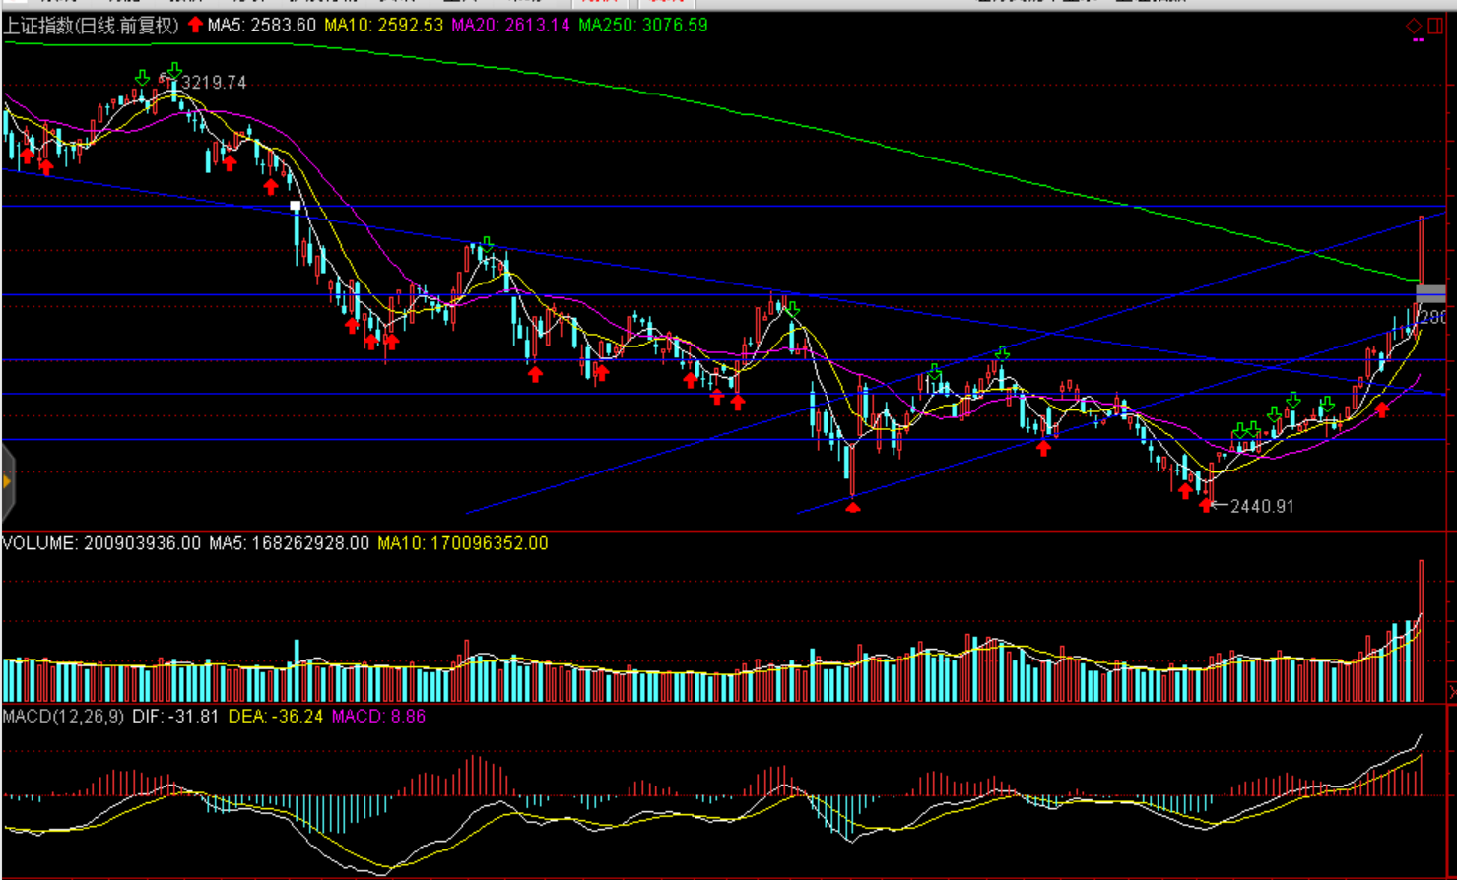Click the red triangle marker below the lowest candle
Screen dimensions: 1457x880
[x=853, y=507]
